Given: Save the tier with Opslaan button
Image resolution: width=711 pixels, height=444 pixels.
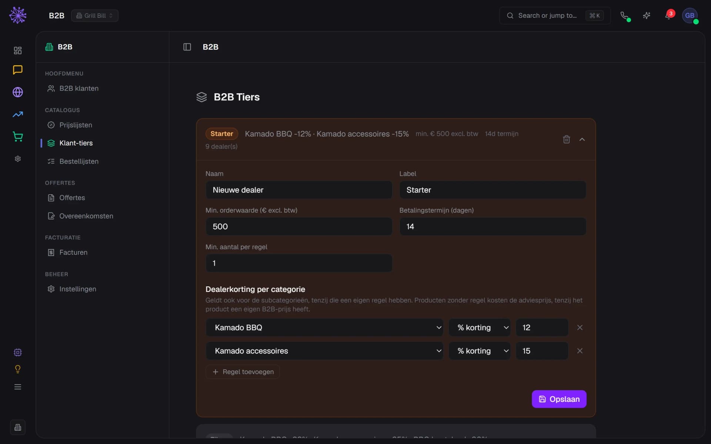Looking at the screenshot, I should click(559, 399).
